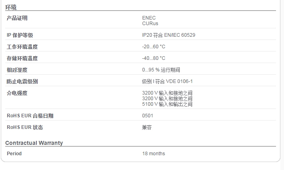The width and height of the screenshot is (284, 170).
Task: Select the 防止电震级别 label
Action: [22, 81]
